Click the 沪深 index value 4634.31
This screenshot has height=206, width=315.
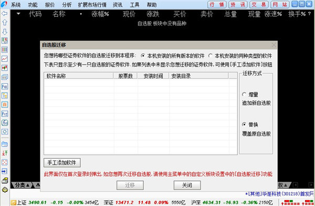212,202
